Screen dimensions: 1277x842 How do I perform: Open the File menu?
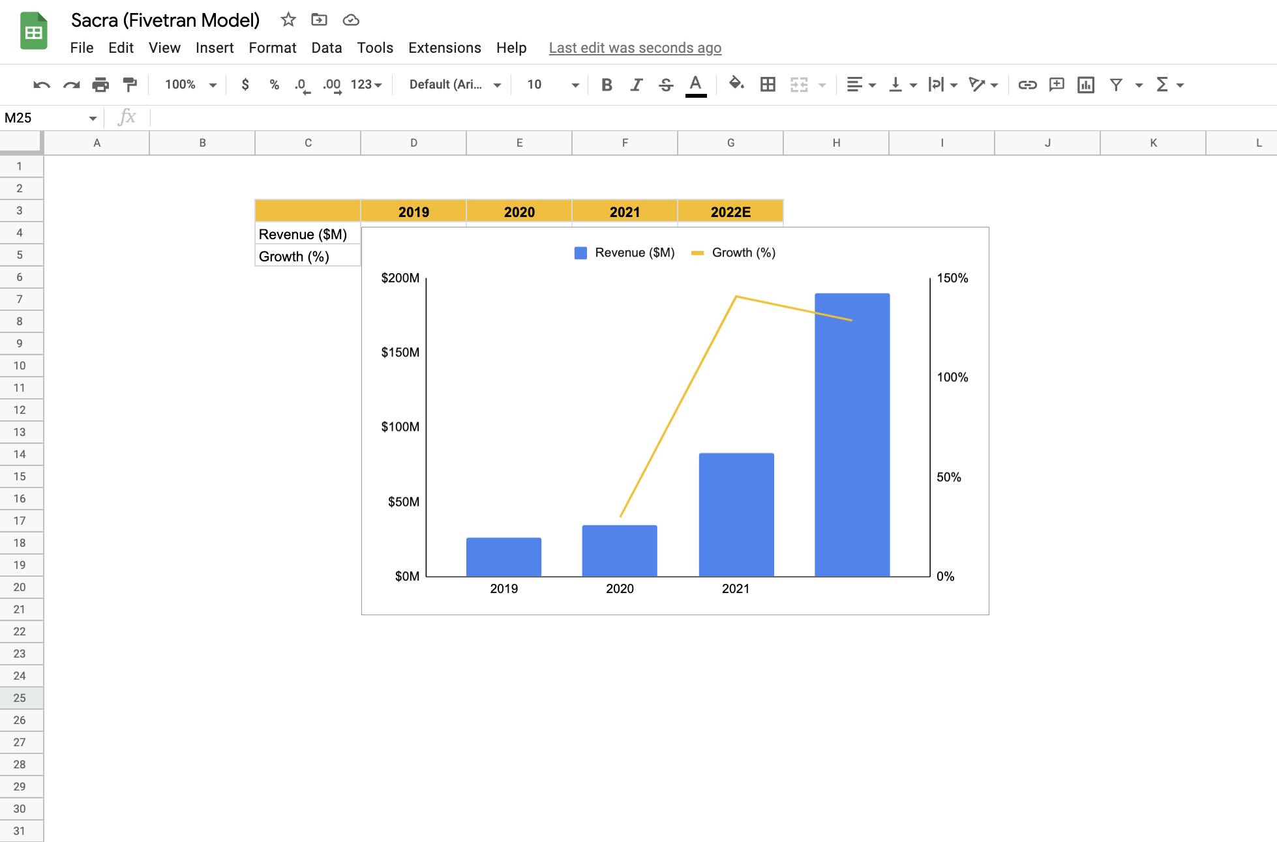(82, 48)
